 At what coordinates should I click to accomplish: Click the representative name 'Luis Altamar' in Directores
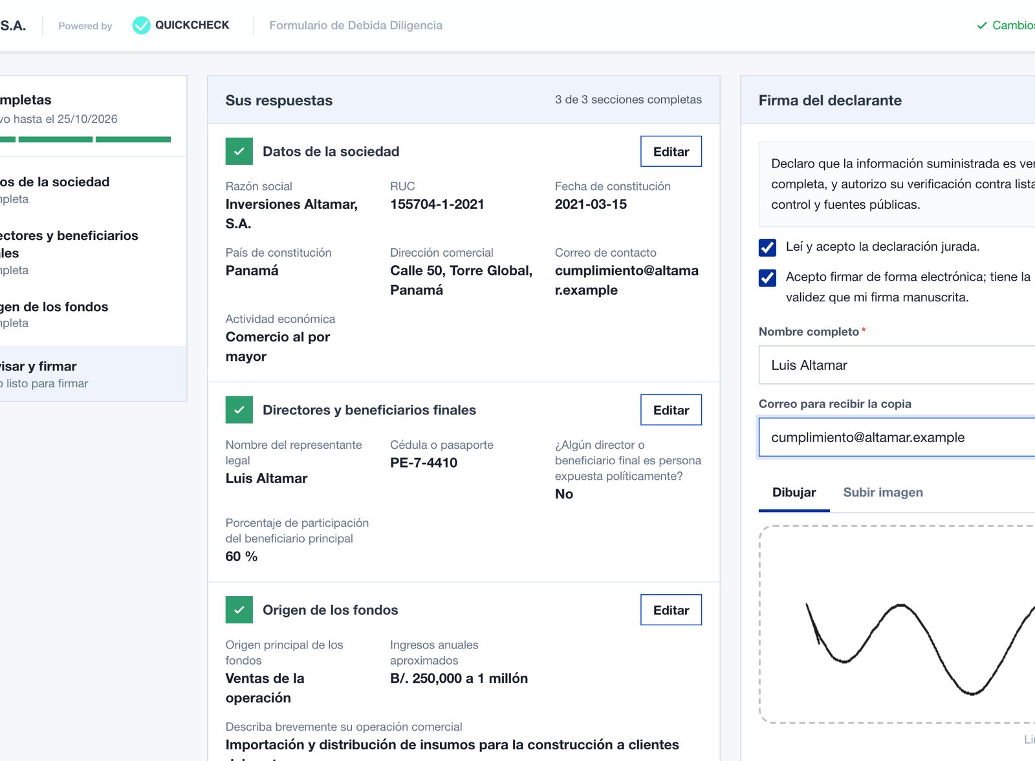coord(267,478)
